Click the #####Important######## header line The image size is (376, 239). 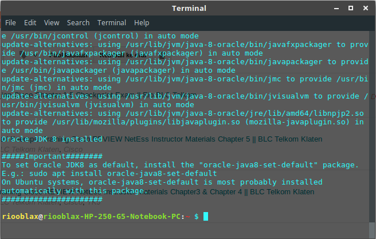click(52, 156)
